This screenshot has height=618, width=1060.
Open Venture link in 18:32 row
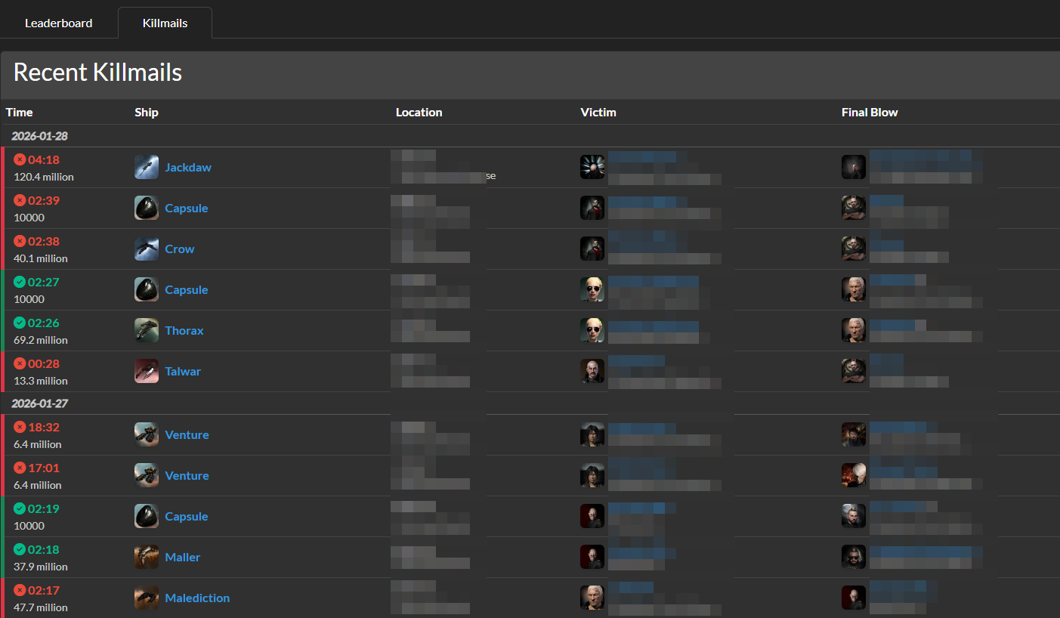[x=187, y=434]
